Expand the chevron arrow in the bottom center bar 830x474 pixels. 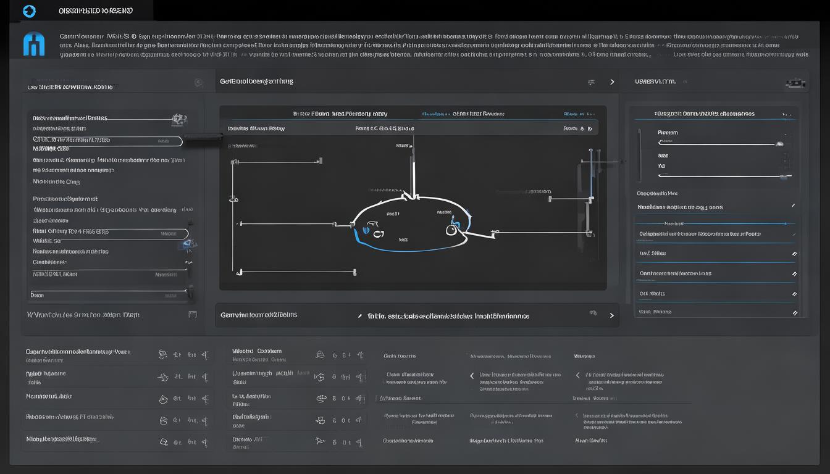tap(612, 315)
